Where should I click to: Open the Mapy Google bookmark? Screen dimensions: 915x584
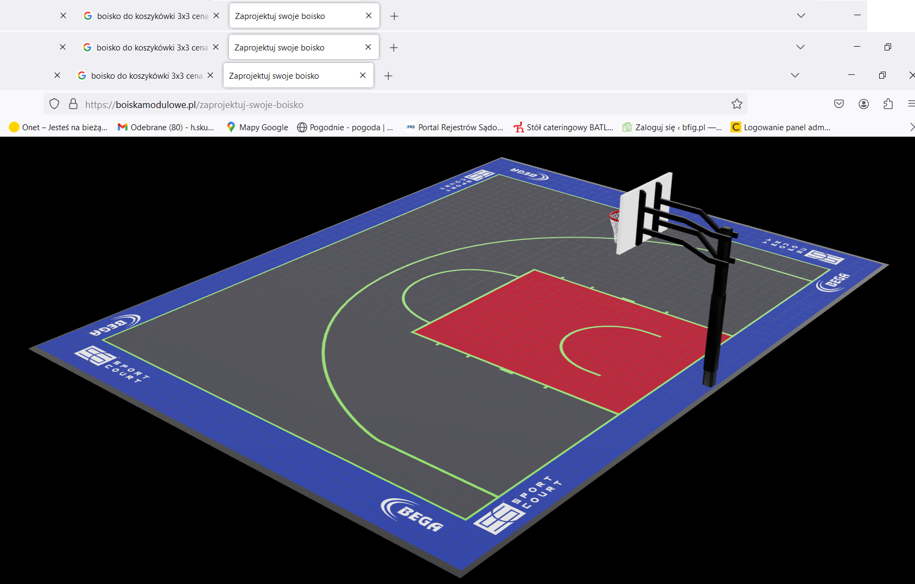257,128
